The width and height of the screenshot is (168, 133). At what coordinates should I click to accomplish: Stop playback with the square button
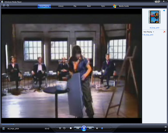[x=71, y=128]
